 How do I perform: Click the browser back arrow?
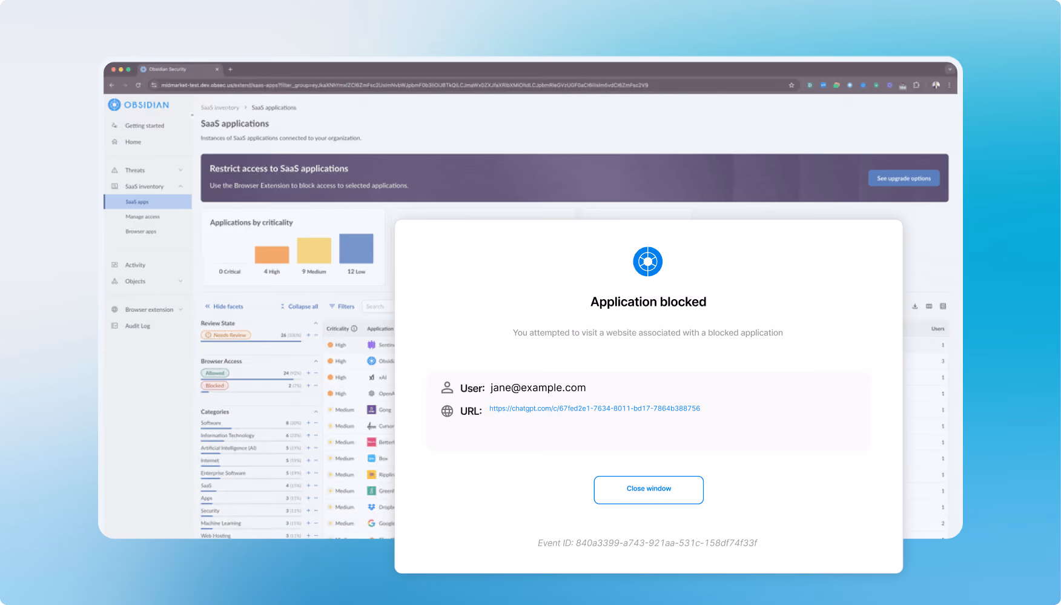pyautogui.click(x=112, y=85)
